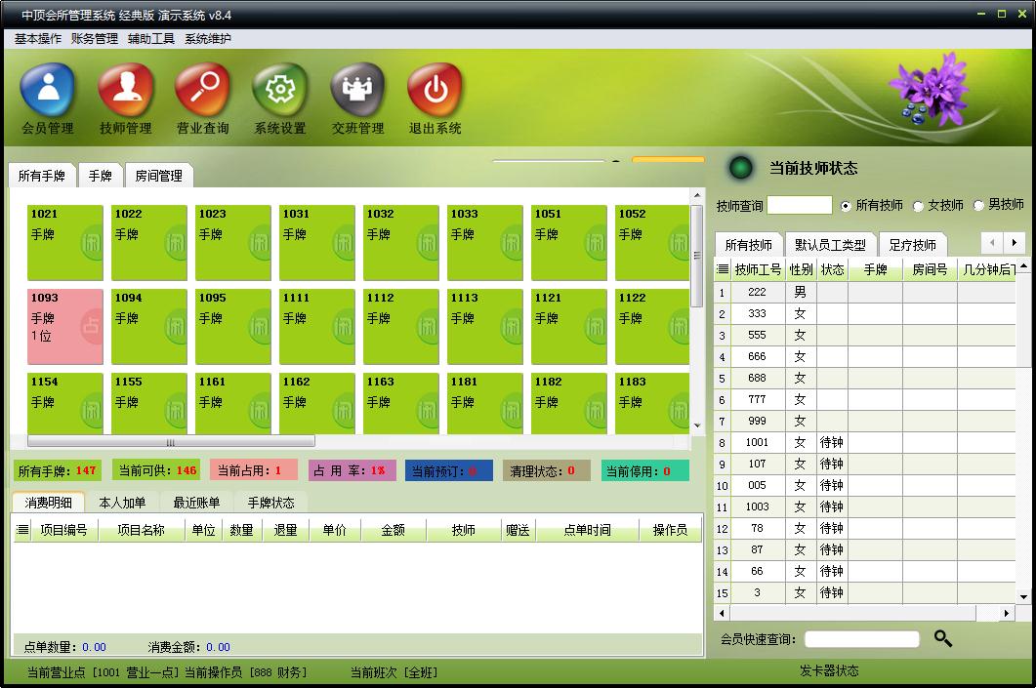The height and width of the screenshot is (688, 1036).
Task: Select 女技师 radio button
Action: point(918,206)
